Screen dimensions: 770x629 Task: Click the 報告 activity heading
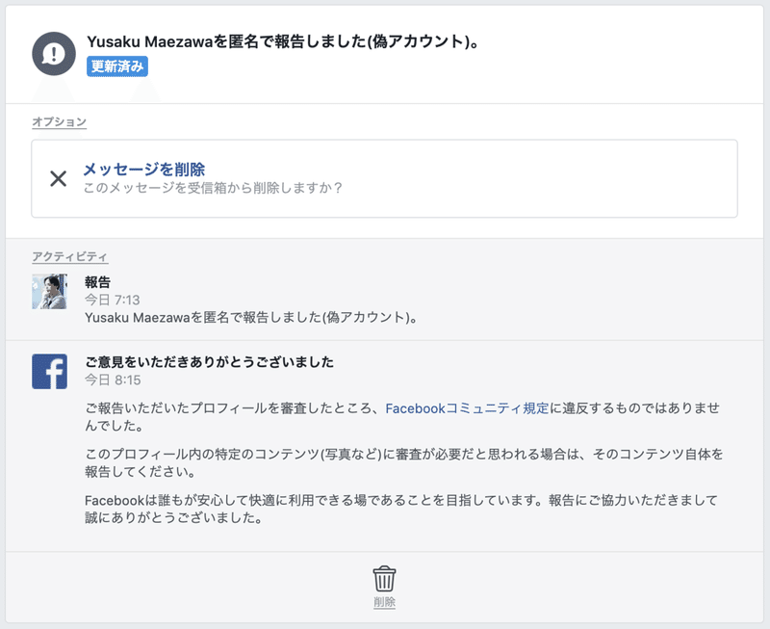[97, 282]
